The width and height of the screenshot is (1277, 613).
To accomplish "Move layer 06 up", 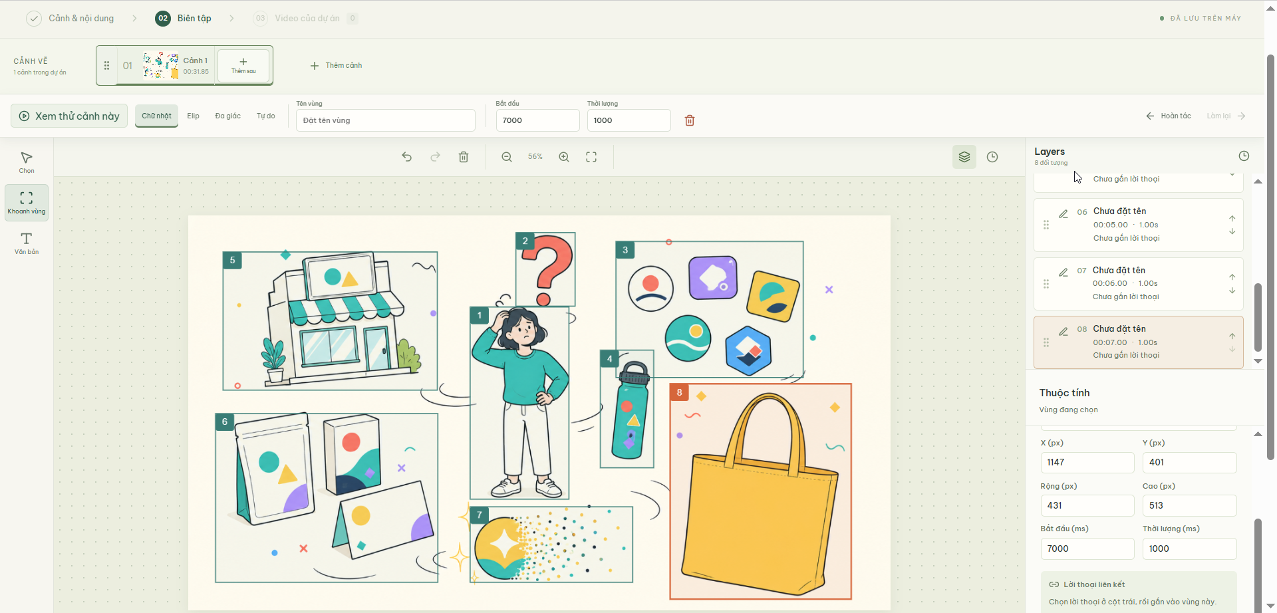I will 1232,218.
